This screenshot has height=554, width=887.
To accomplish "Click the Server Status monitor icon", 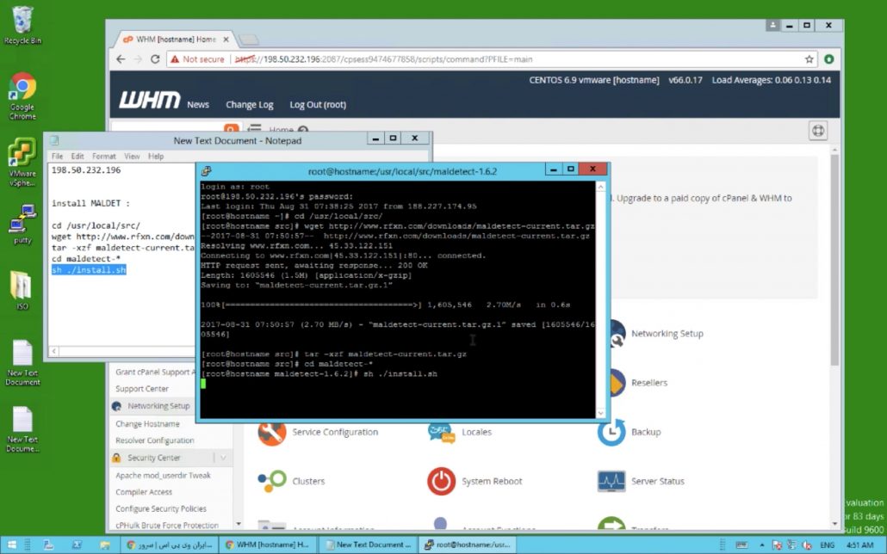I will tap(611, 481).
